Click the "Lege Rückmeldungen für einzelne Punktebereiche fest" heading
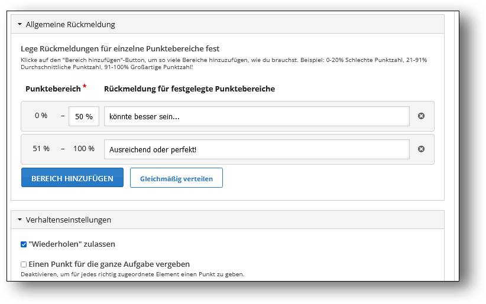486x304 pixels. (x=120, y=48)
